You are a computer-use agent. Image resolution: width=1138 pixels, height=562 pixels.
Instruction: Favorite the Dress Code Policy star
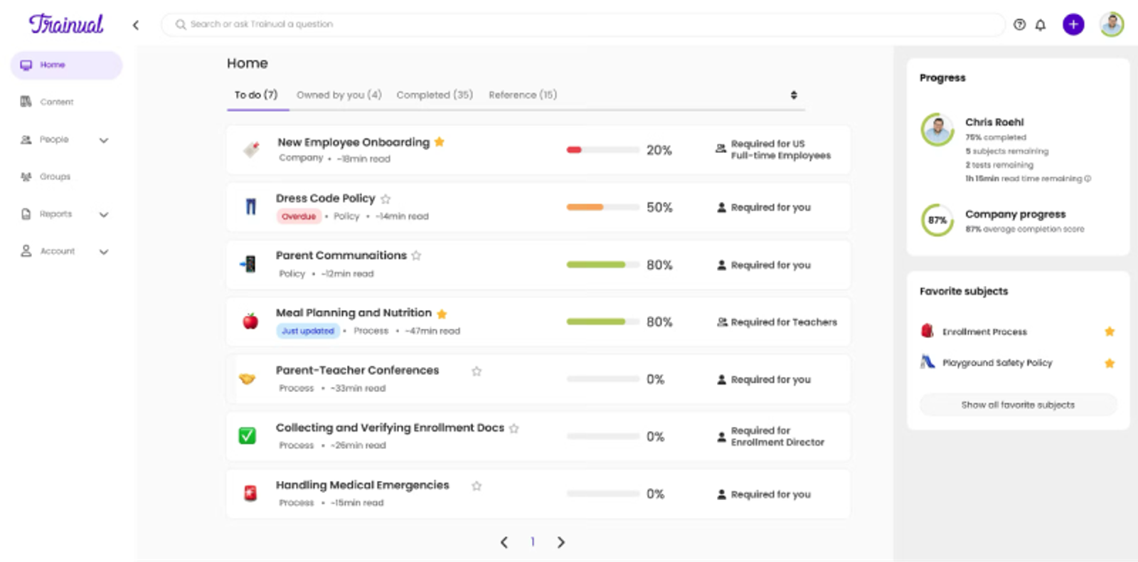click(x=385, y=199)
